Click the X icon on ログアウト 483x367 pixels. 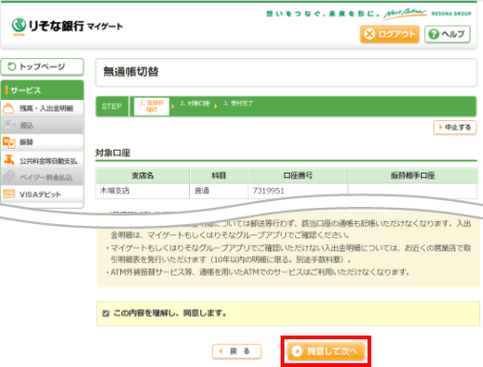[369, 34]
